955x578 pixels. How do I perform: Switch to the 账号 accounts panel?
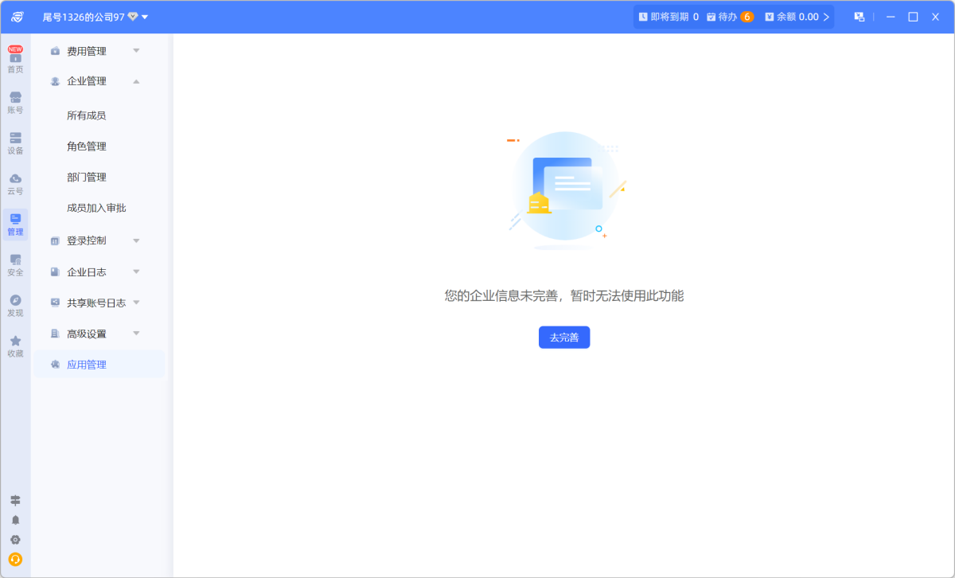click(x=15, y=102)
